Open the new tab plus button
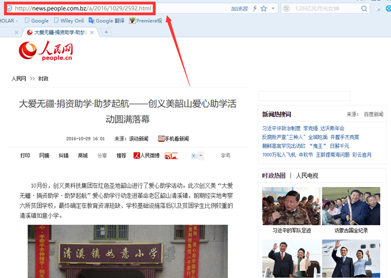 pos(107,32)
